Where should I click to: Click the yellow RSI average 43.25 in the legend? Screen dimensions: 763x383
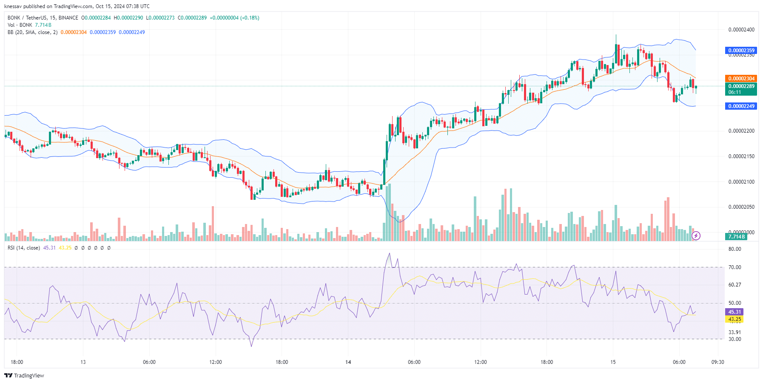[65, 248]
